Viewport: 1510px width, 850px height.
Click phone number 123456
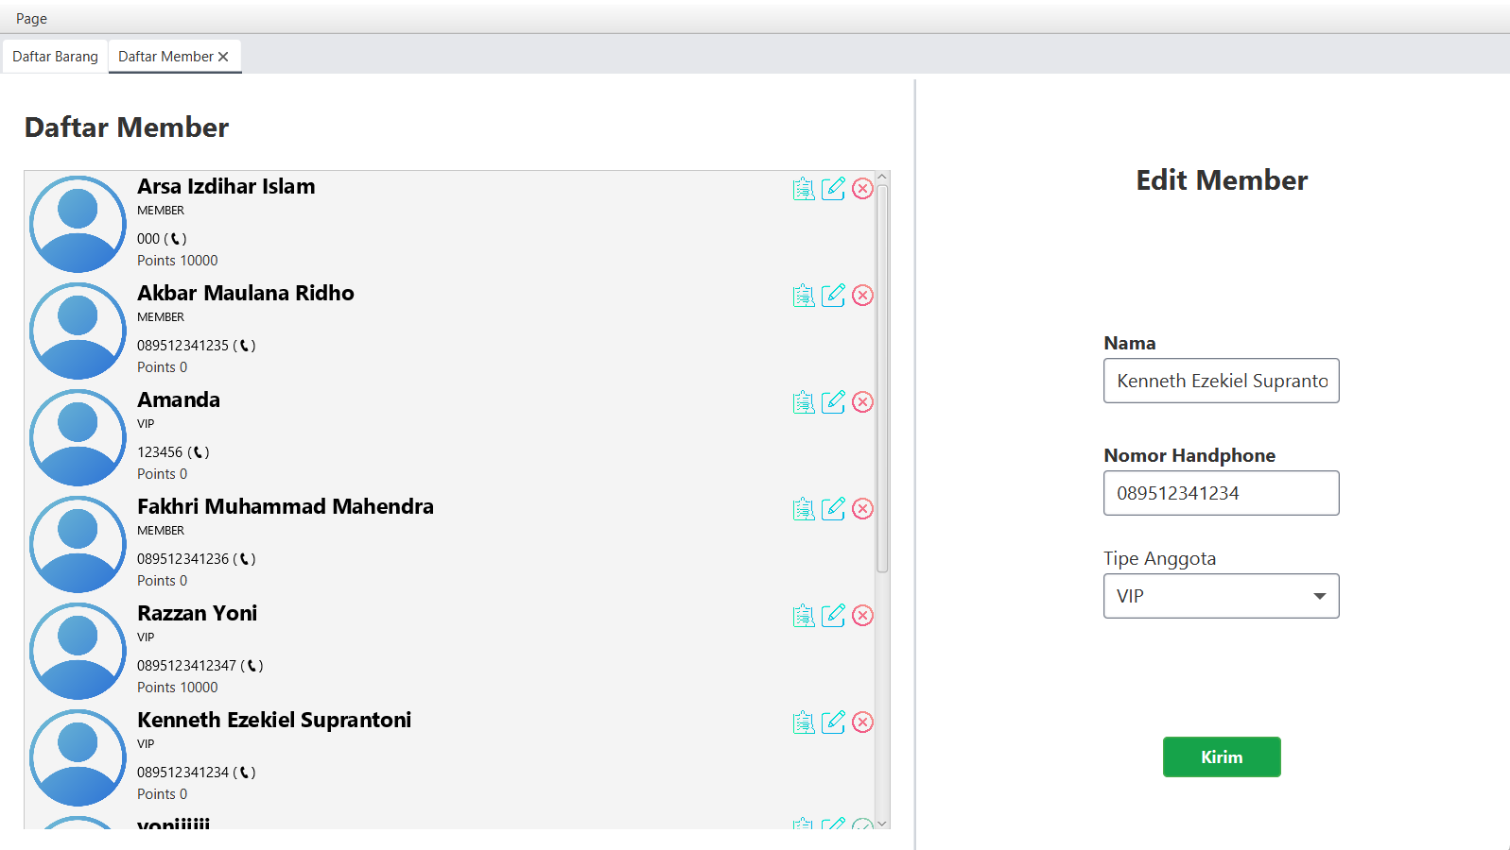tap(160, 452)
